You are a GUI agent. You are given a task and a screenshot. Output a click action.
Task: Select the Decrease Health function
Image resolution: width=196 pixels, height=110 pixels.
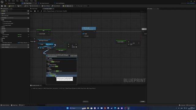(x=7, y=22)
